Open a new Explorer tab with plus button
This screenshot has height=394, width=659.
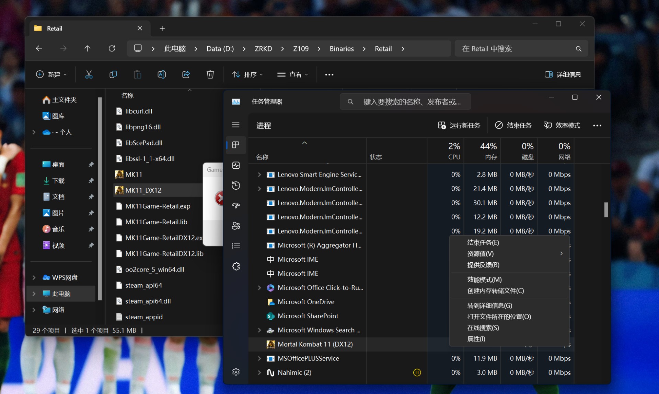[162, 28]
